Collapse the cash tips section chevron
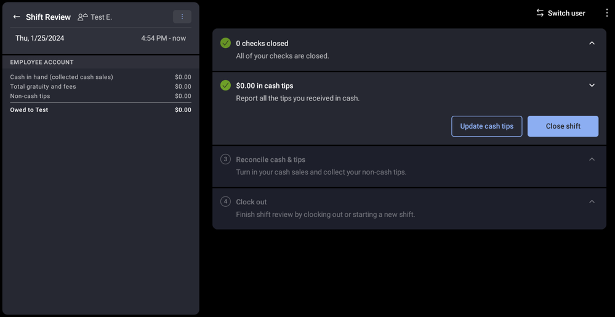Image resolution: width=615 pixels, height=317 pixels. (x=592, y=86)
